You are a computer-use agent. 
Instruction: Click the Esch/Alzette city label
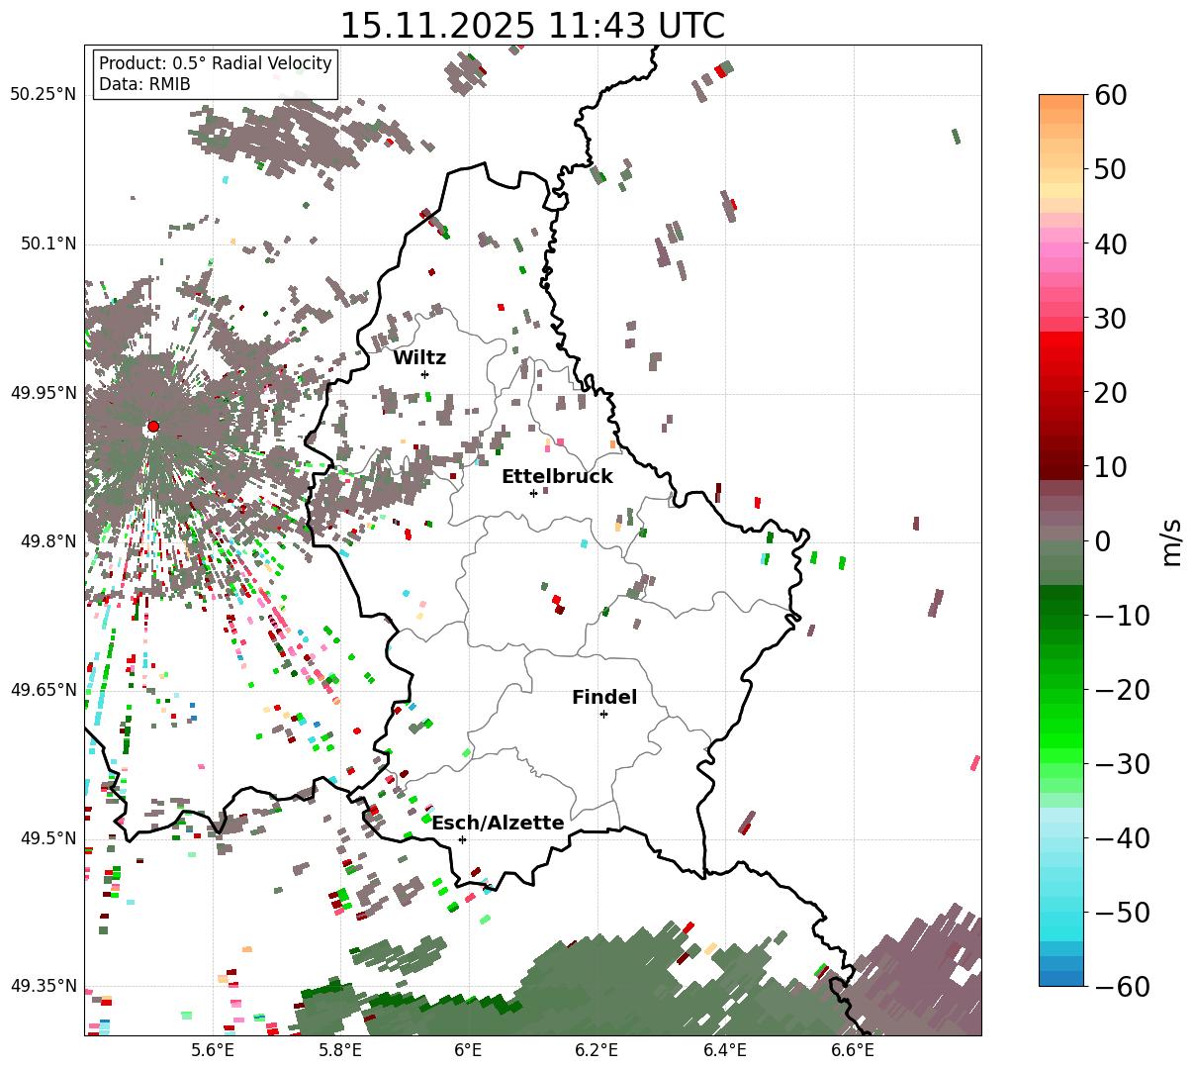tap(498, 823)
